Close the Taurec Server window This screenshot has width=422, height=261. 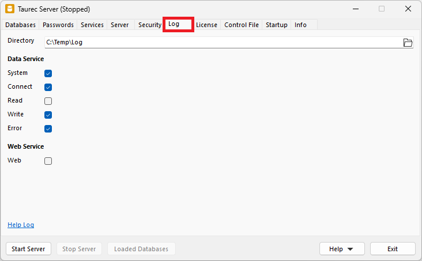(x=408, y=9)
